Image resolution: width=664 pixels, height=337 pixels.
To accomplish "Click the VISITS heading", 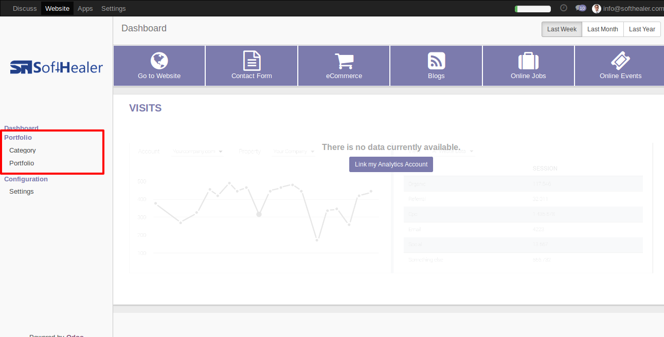I will pyautogui.click(x=146, y=108).
